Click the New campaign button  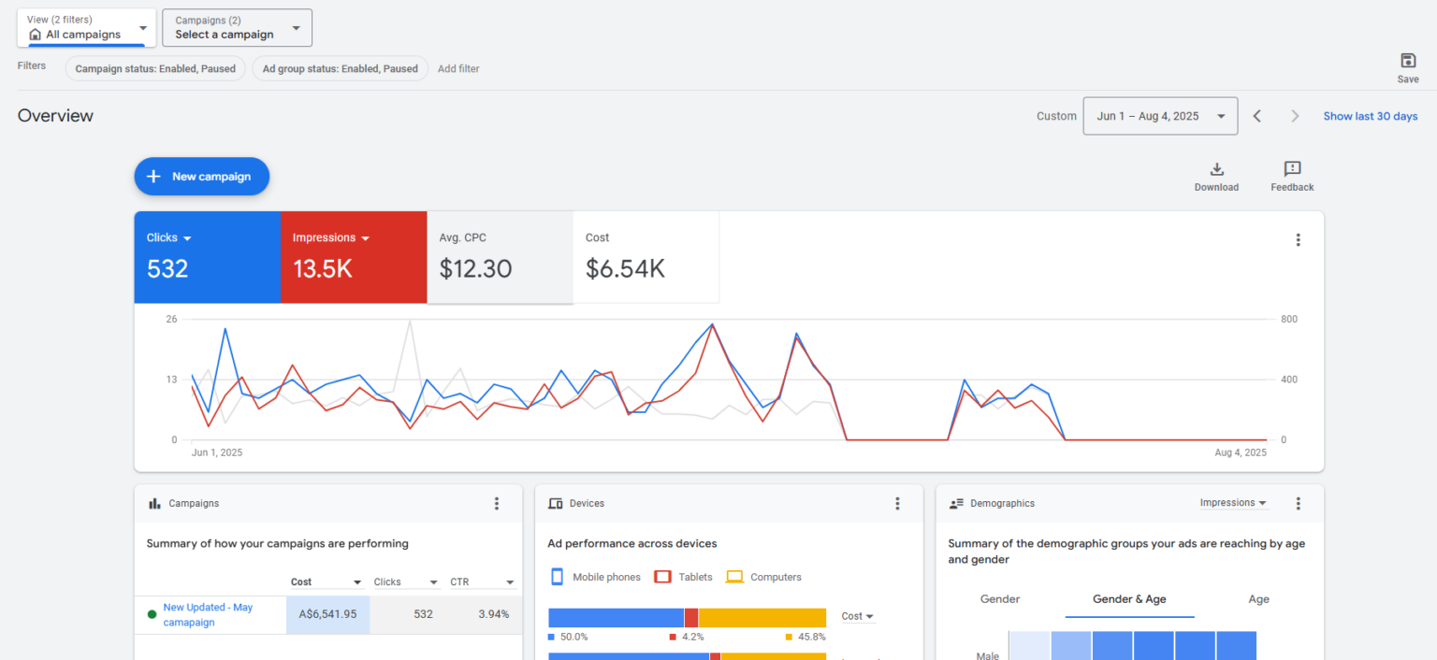pyautogui.click(x=201, y=177)
